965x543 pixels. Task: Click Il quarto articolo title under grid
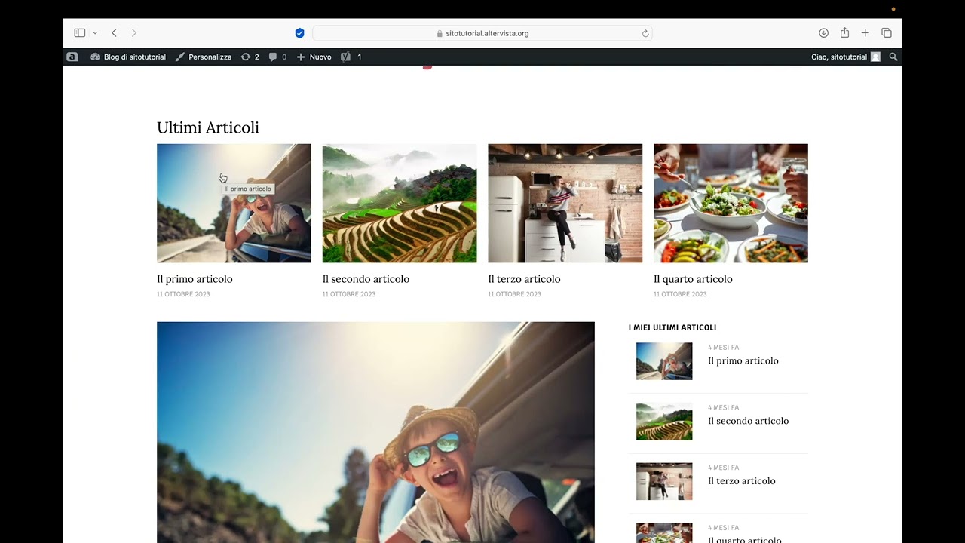693,279
